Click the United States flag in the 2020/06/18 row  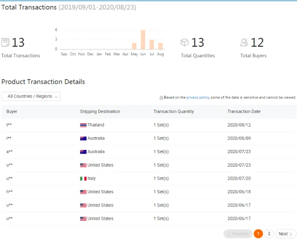[83, 192]
